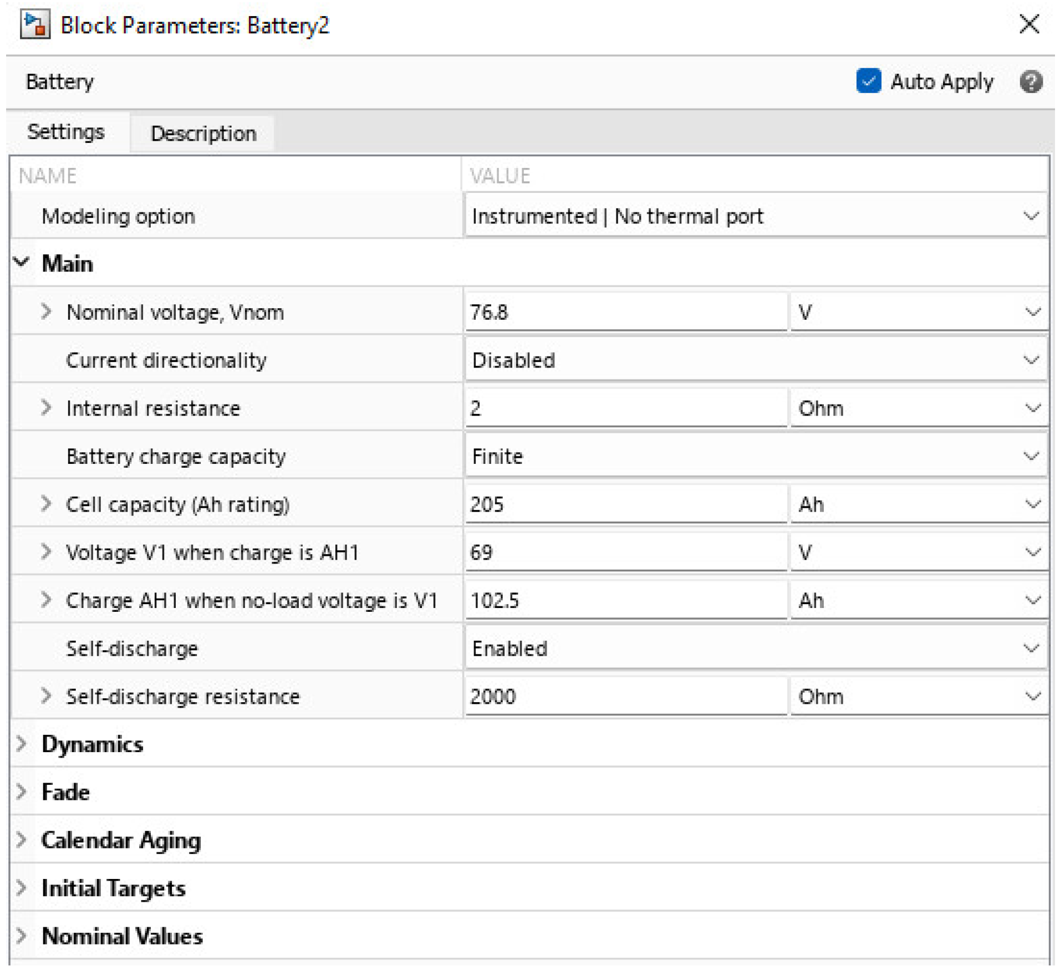Click the help question mark icon

(1031, 82)
